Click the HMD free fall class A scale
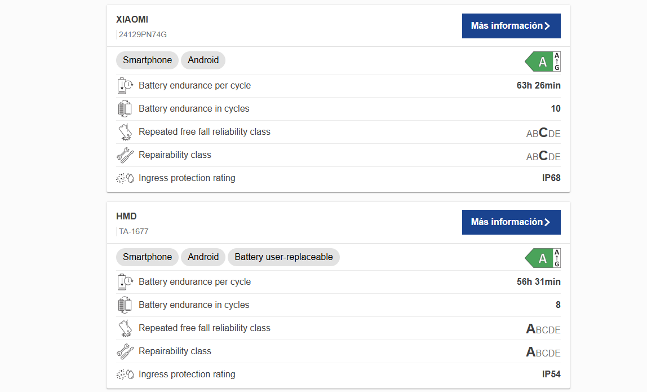Image resolution: width=647 pixels, height=392 pixels. click(x=543, y=329)
